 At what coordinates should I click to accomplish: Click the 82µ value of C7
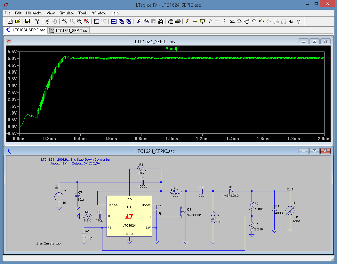(81, 199)
